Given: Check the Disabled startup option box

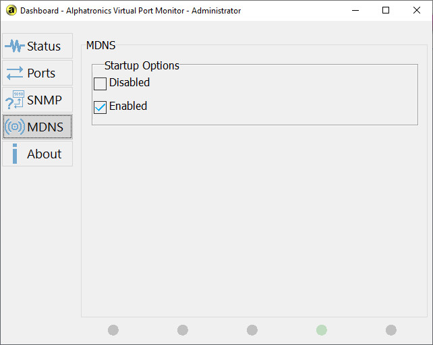Looking at the screenshot, I should click(100, 84).
